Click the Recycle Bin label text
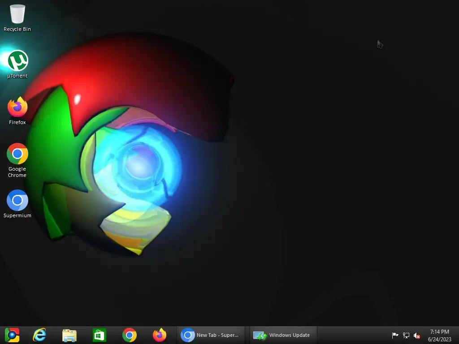Screen dimensions: 459x344 [17, 29]
